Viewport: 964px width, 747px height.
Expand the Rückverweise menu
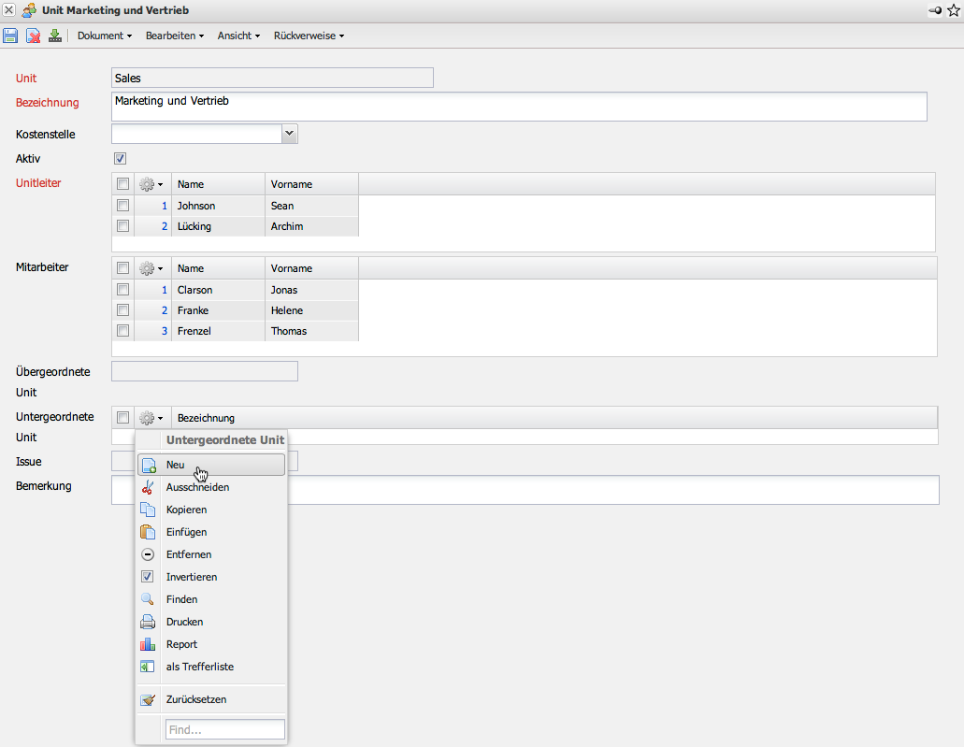[309, 36]
